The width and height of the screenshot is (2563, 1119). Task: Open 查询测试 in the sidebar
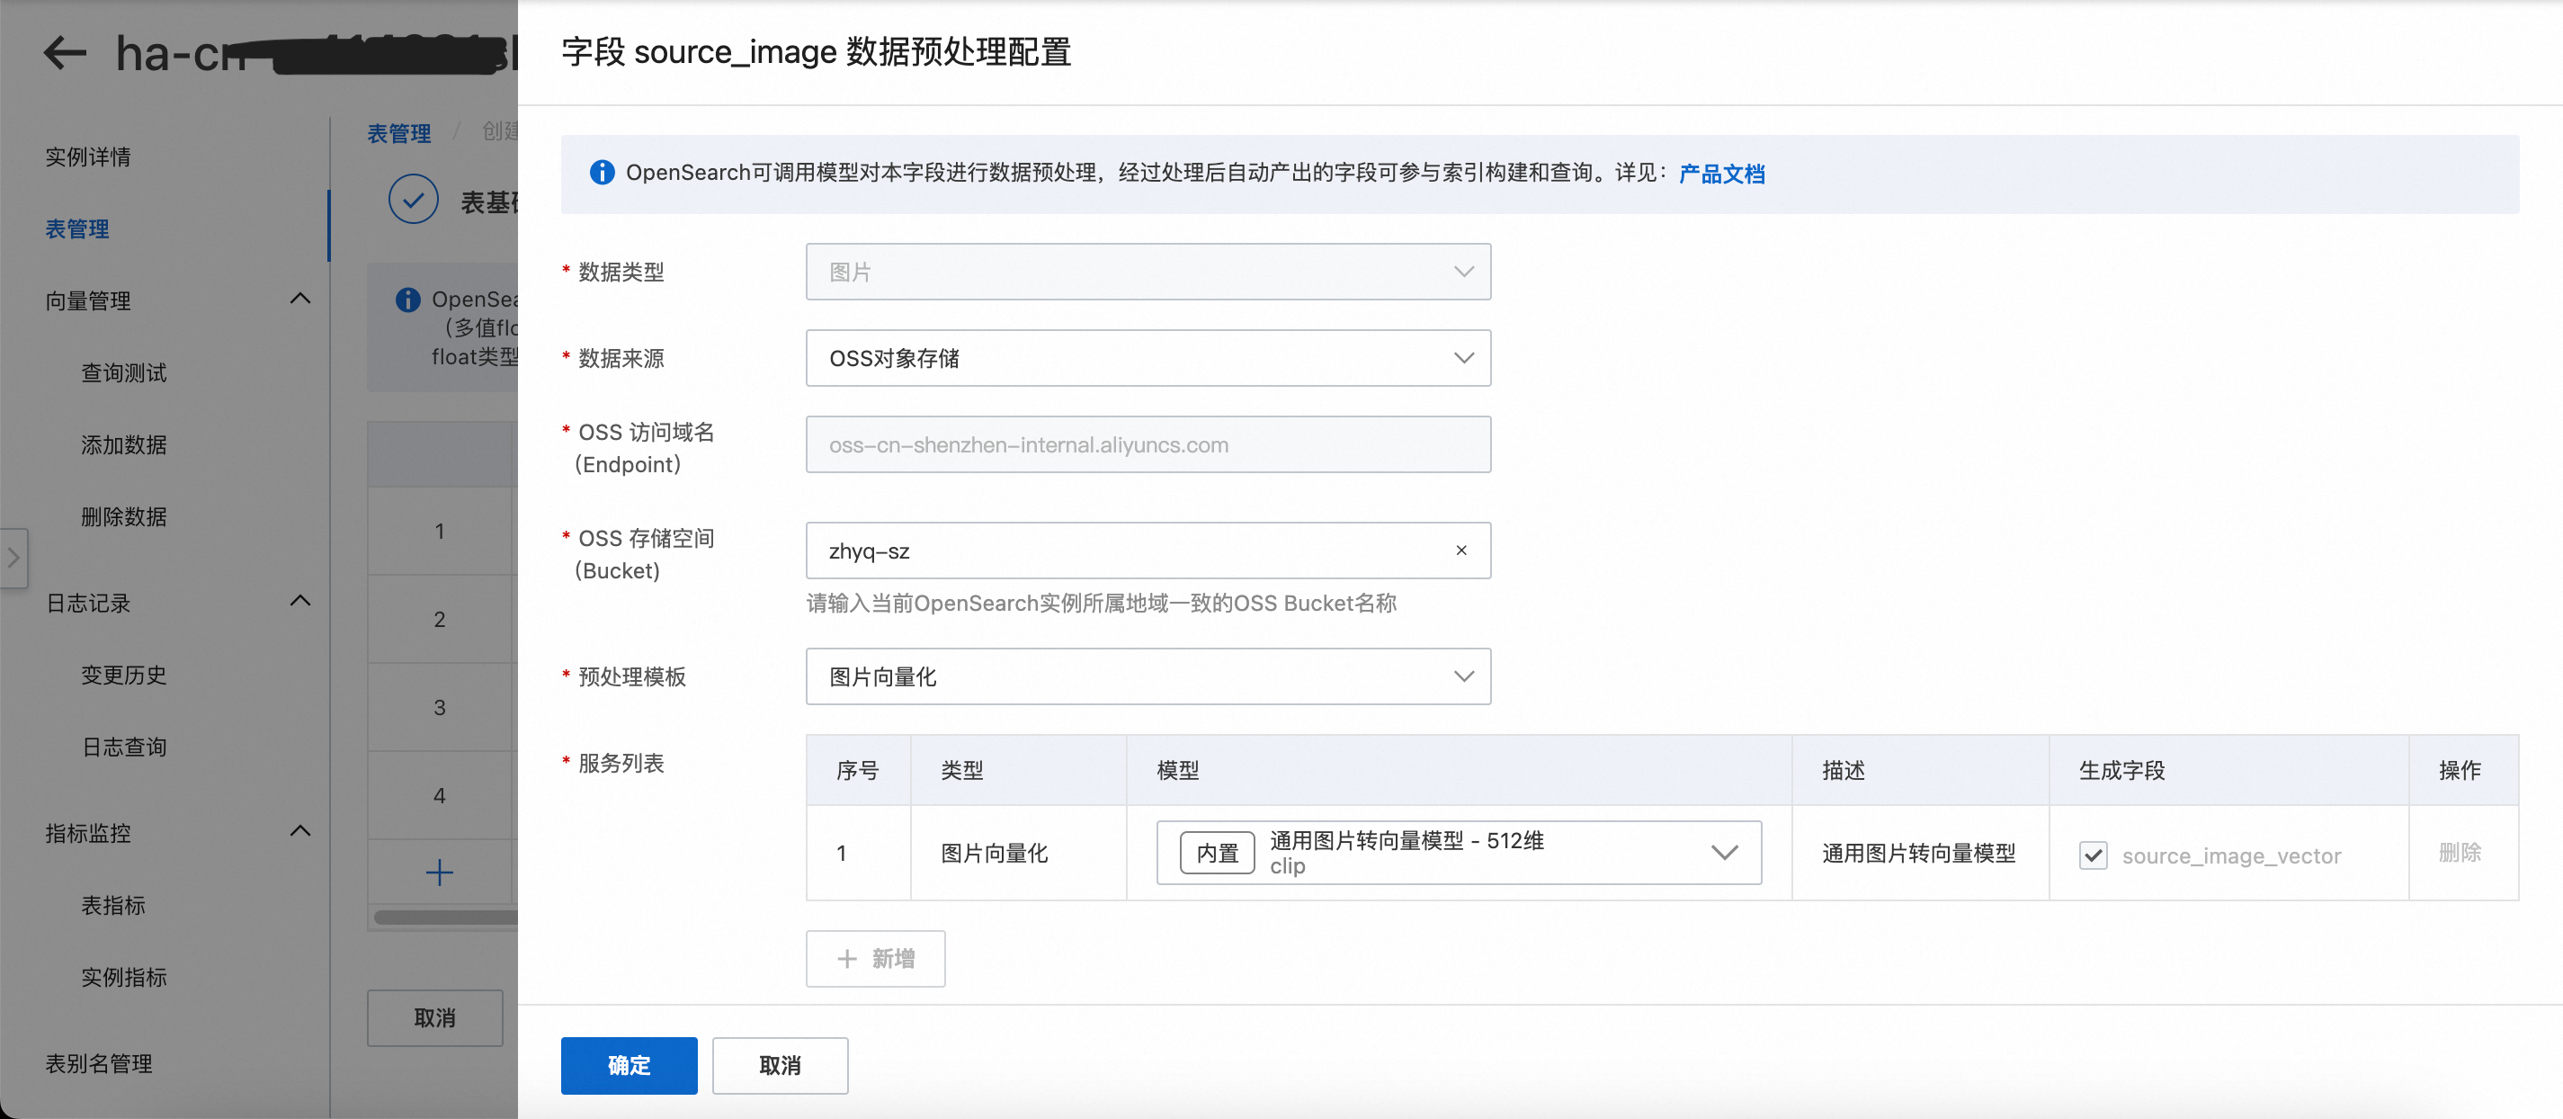123,373
